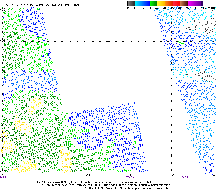Click latitude label -32
Image resolution: width=216 pixels, height=190 pixels.
[3, 40]
